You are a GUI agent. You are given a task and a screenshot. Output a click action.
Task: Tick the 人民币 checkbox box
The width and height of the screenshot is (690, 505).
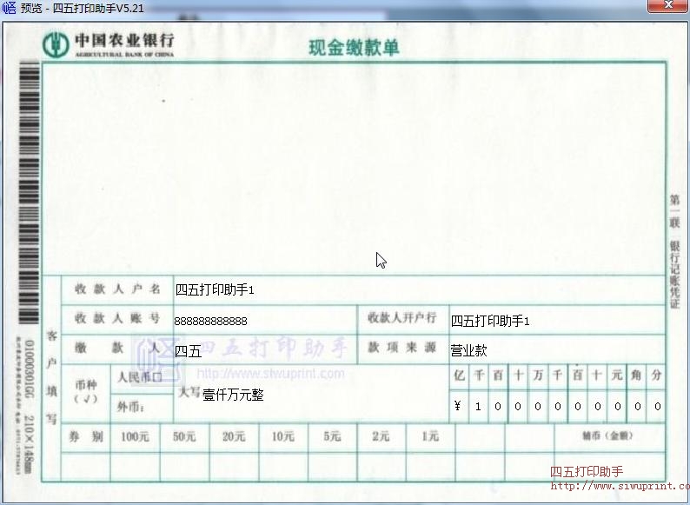click(x=157, y=378)
